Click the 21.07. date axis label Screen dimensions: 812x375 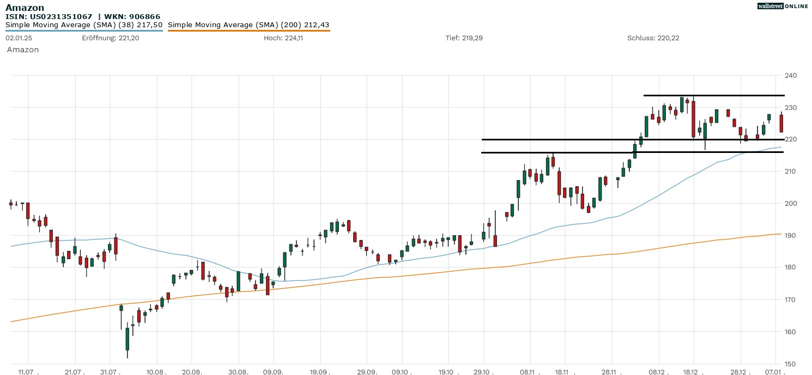click(75, 372)
